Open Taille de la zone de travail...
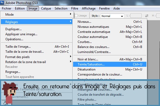Image resolution: width=160 pixels, height=106 pixels. (37, 52)
